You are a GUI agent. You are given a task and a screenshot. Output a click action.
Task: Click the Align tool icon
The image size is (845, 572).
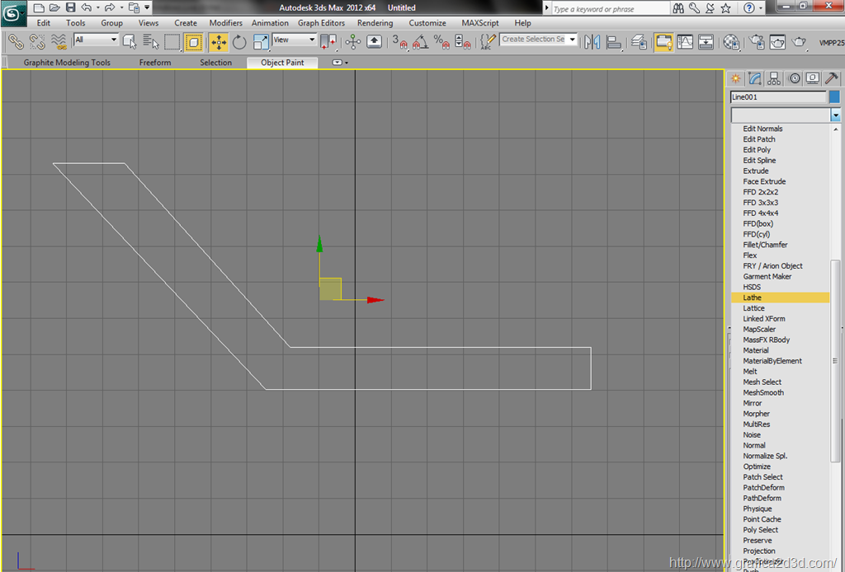(613, 42)
